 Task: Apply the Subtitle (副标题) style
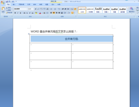click(x=123, y=10)
